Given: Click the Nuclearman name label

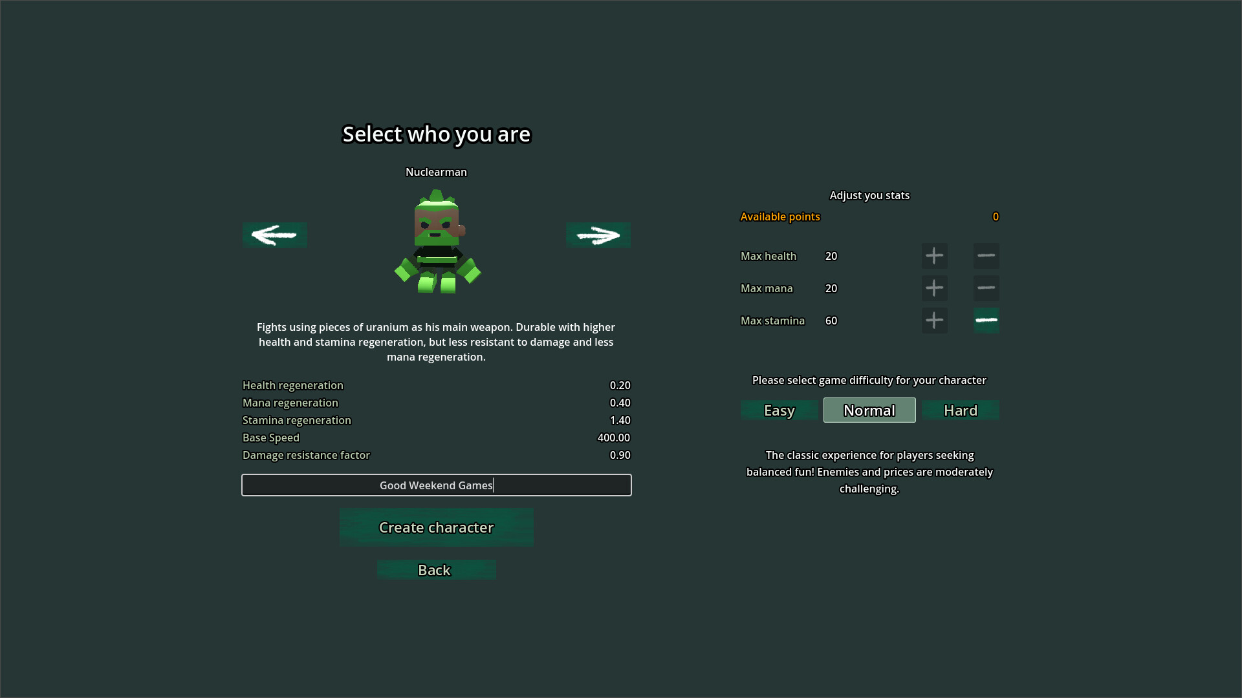Looking at the screenshot, I should 436,172.
